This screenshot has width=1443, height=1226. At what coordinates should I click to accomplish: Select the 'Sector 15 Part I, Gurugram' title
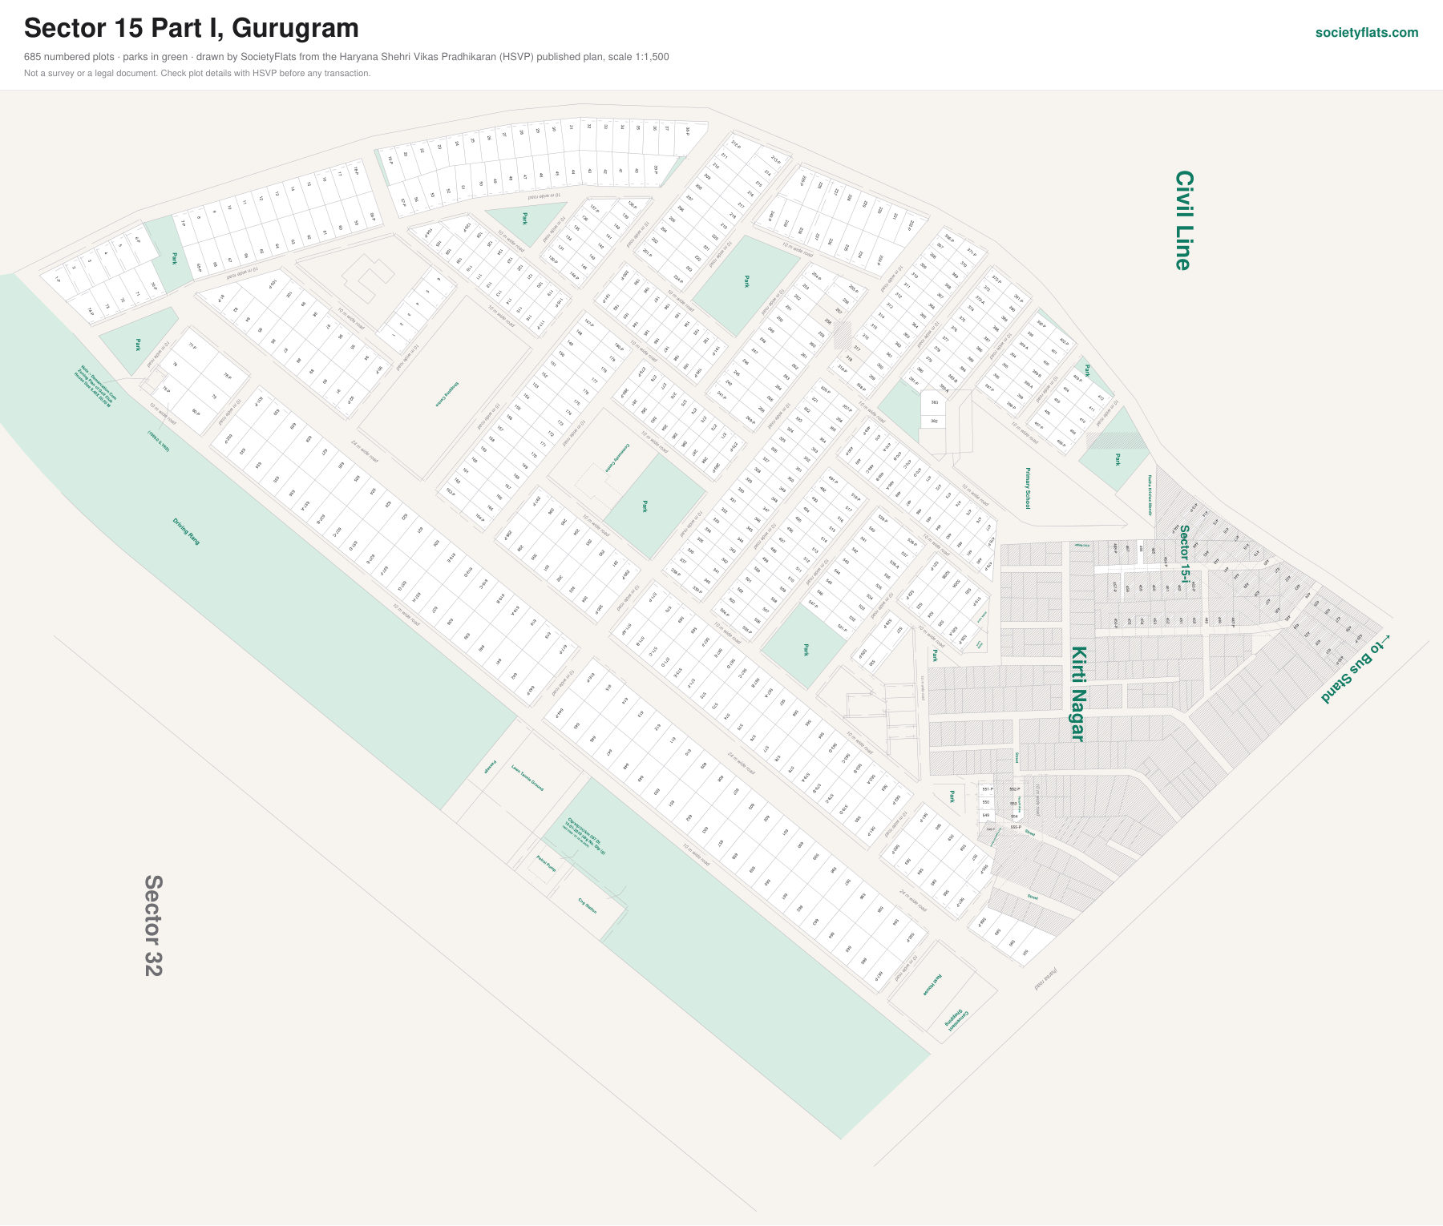point(192,28)
